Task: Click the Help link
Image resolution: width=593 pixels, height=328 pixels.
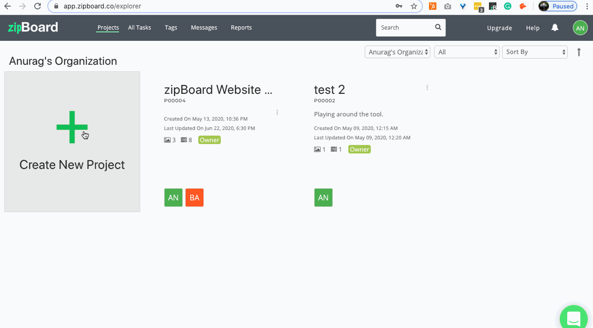Action: [x=533, y=28]
